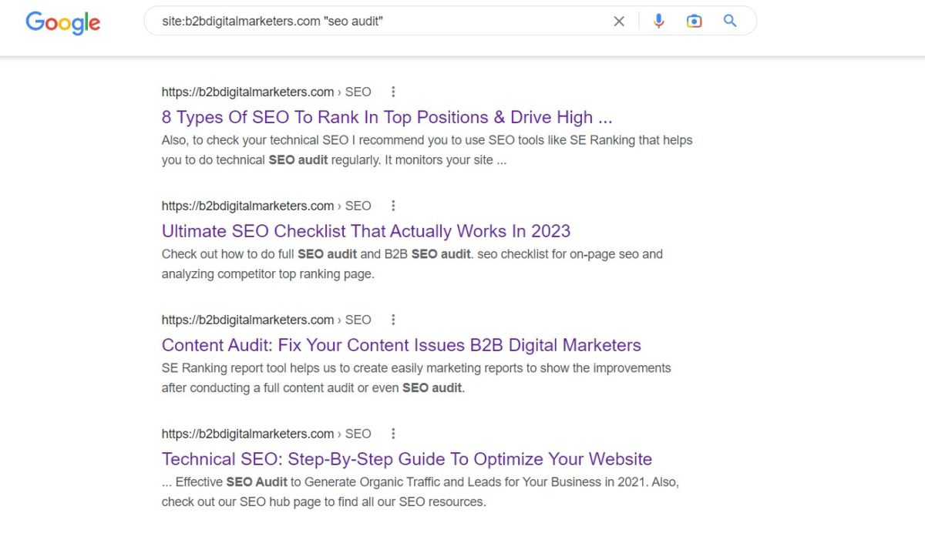Click the b2bdigitalmarketers.com URL above Content Audit

click(247, 320)
